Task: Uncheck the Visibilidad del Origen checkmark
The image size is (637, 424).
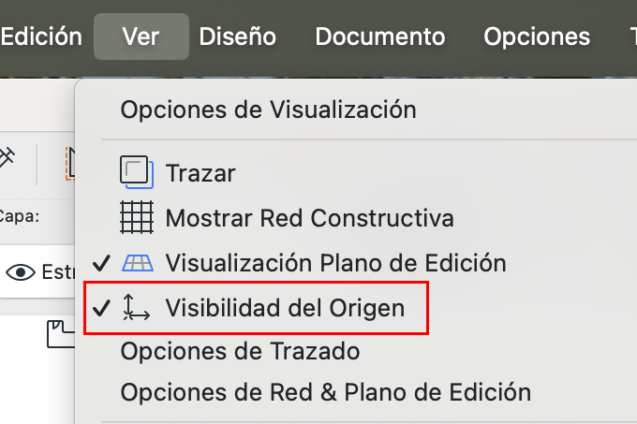Action: click(102, 308)
